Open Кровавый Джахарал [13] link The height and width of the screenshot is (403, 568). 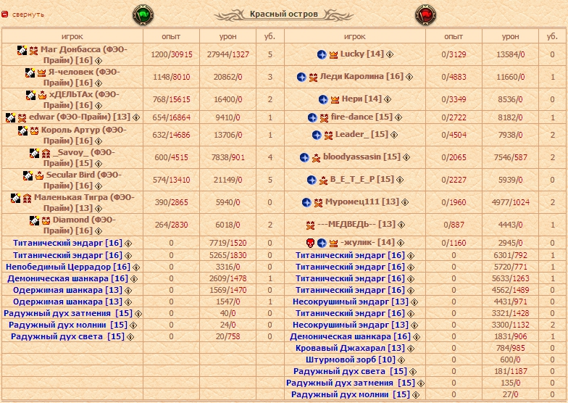[x=351, y=348]
